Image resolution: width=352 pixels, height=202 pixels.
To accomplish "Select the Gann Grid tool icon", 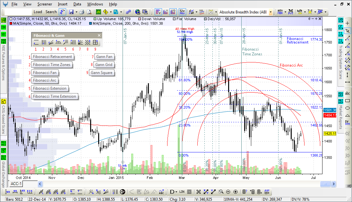I will pos(88,42).
